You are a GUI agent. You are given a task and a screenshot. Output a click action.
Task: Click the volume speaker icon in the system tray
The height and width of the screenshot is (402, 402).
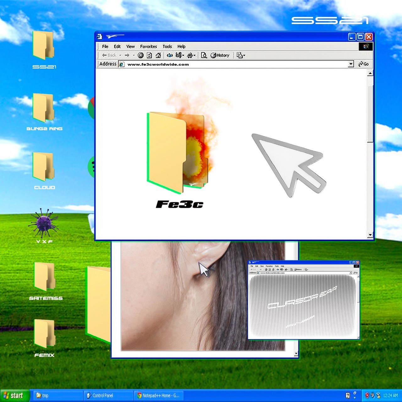(x=373, y=395)
